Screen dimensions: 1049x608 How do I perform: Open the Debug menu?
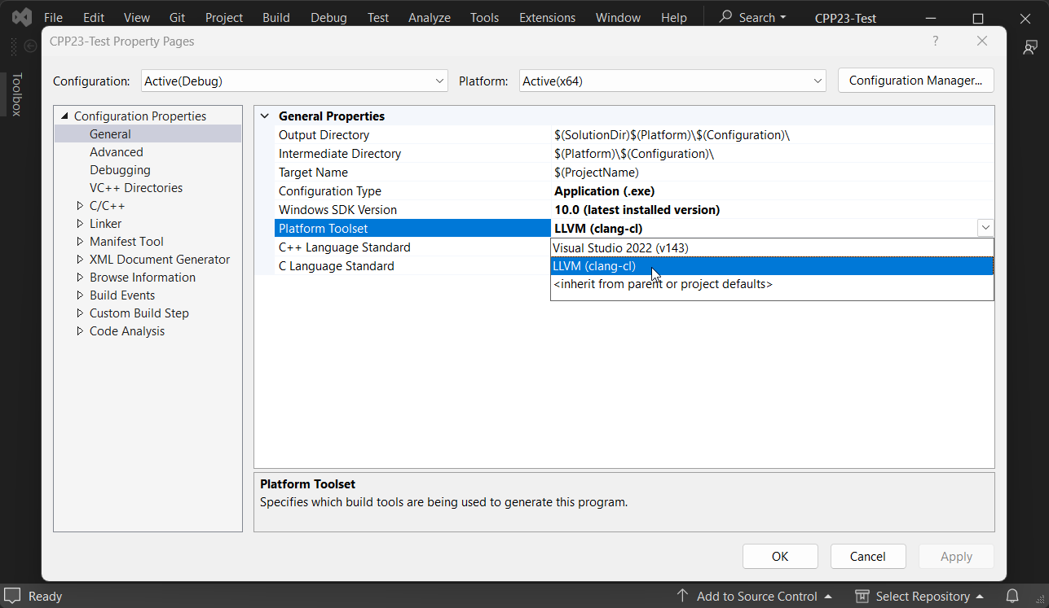pos(328,17)
